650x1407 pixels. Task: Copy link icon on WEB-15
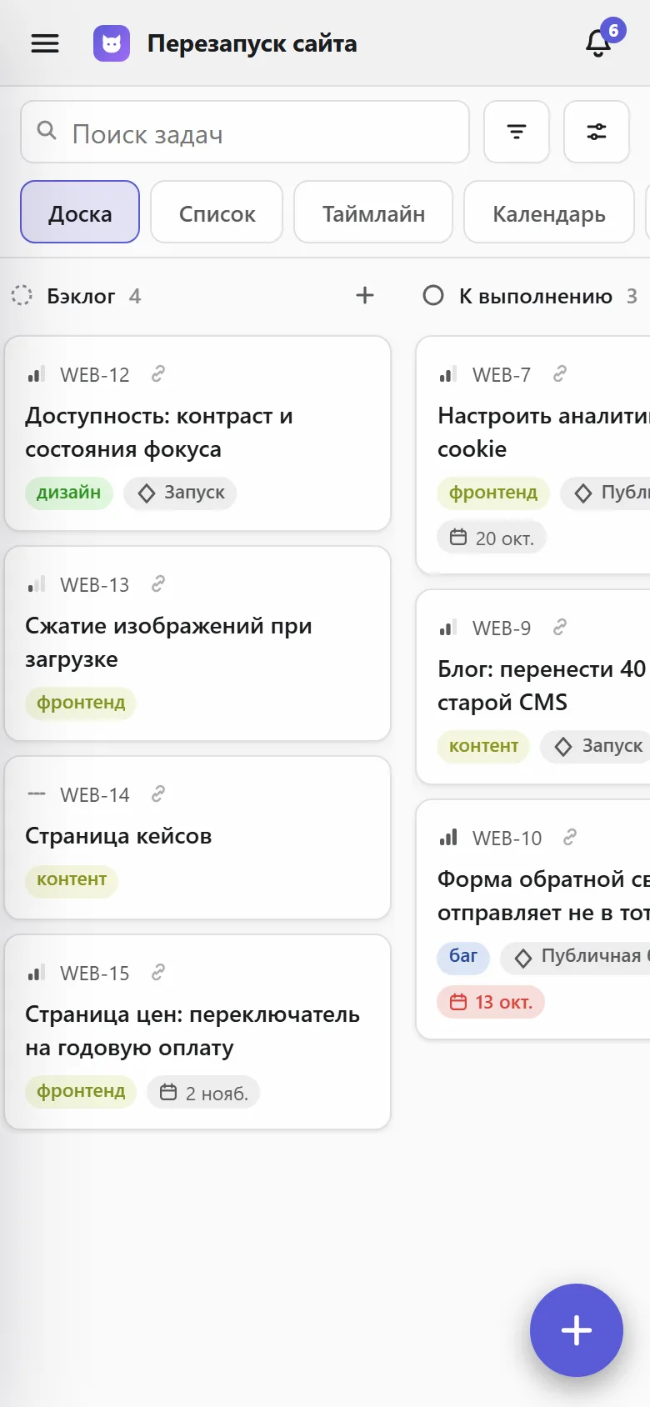[x=158, y=973]
